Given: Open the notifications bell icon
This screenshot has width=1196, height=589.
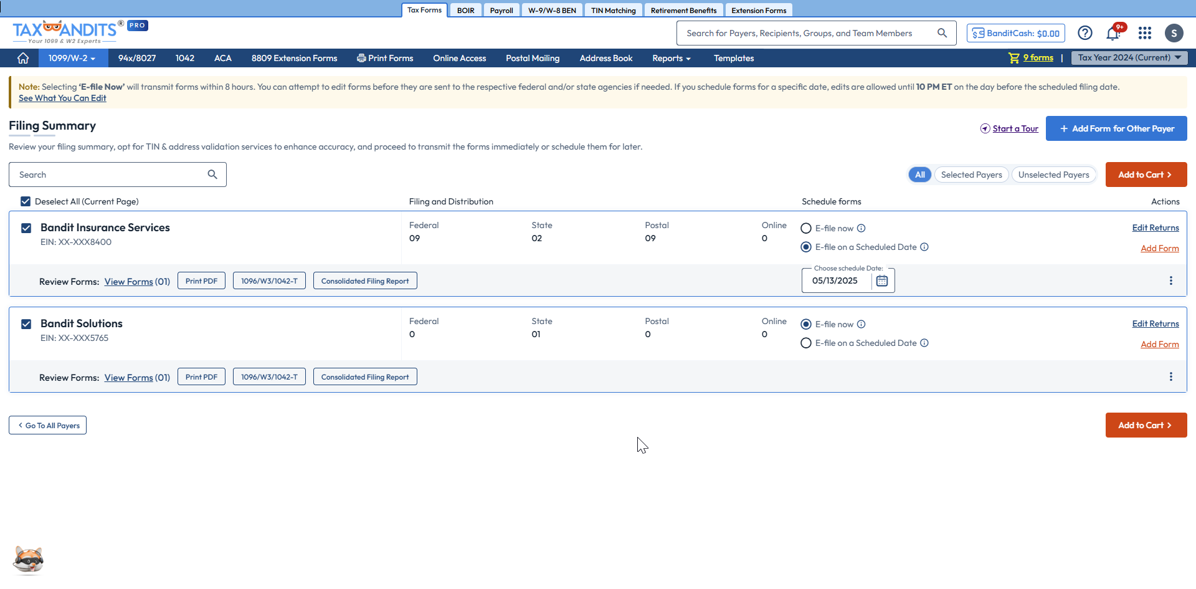Looking at the screenshot, I should pos(1114,33).
